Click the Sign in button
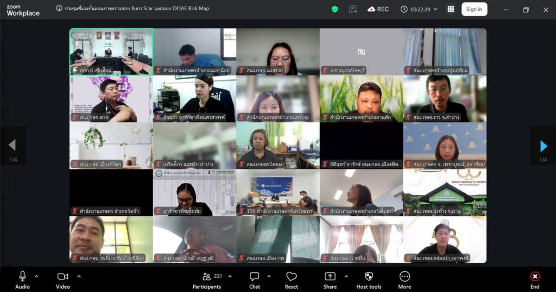The width and height of the screenshot is (556, 292). [474, 9]
